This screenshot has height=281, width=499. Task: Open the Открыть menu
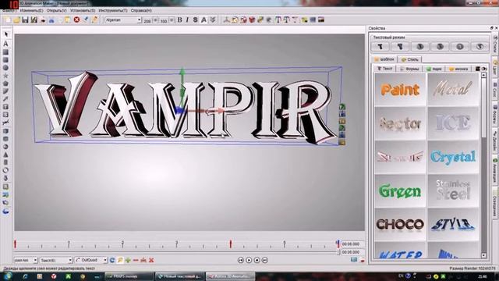click(x=56, y=10)
